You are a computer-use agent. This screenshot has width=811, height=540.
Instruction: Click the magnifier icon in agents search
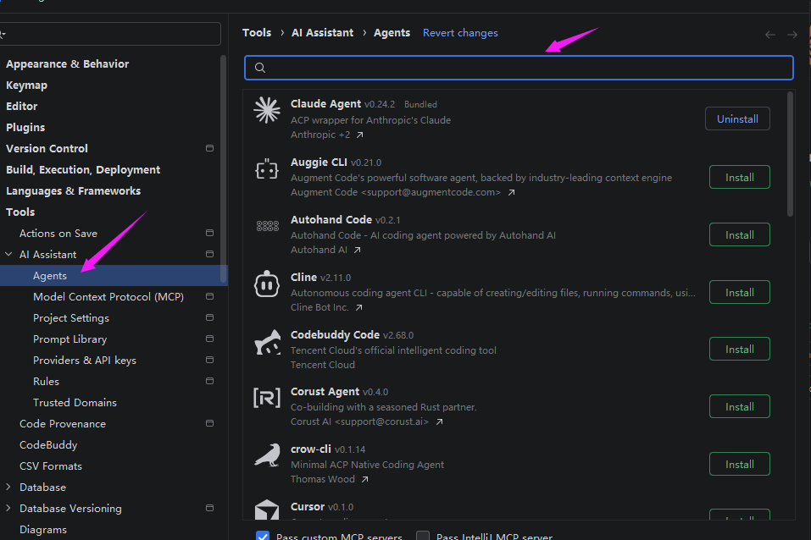point(260,68)
